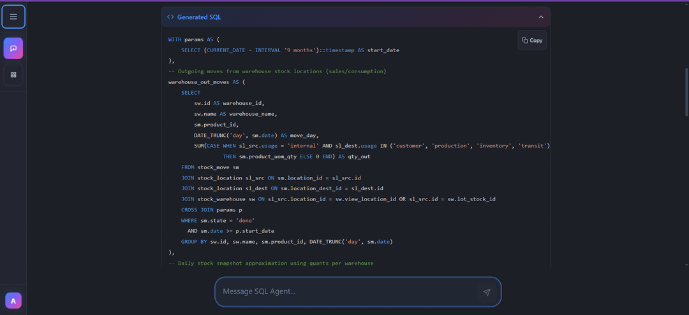Collapse the Generated SQL panel using the chevron
This screenshot has width=689, height=315.
(541, 17)
